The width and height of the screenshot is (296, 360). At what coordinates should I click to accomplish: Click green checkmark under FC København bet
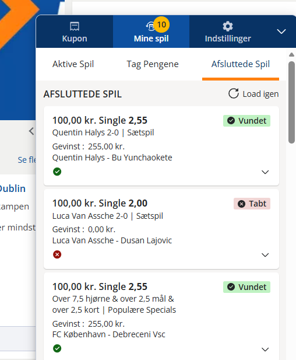[x=57, y=348]
